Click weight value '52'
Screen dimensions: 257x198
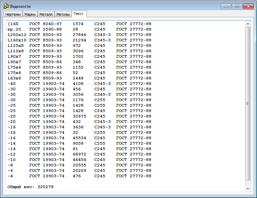tap(75, 73)
